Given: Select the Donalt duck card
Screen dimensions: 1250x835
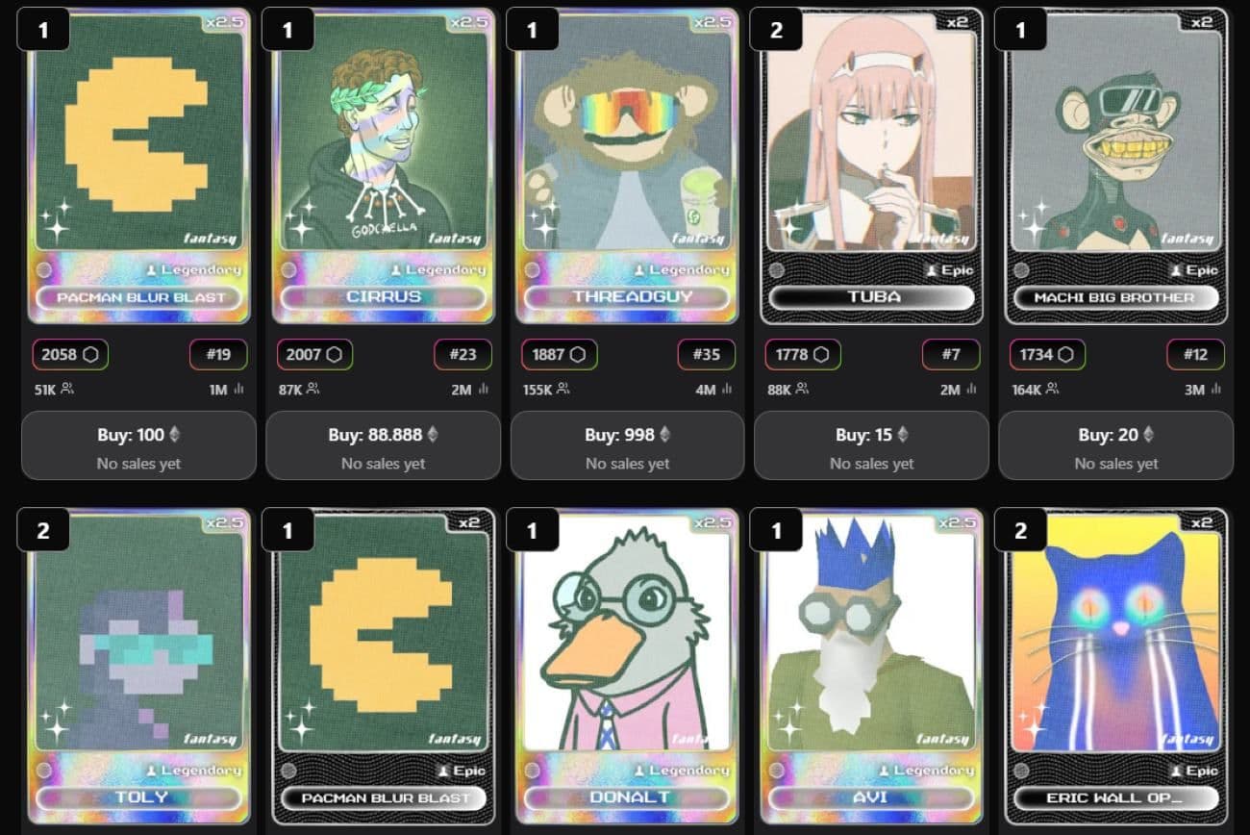Looking at the screenshot, I should [x=627, y=666].
